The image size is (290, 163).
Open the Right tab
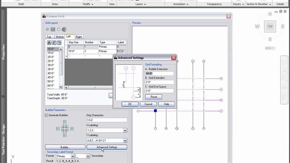(79, 37)
